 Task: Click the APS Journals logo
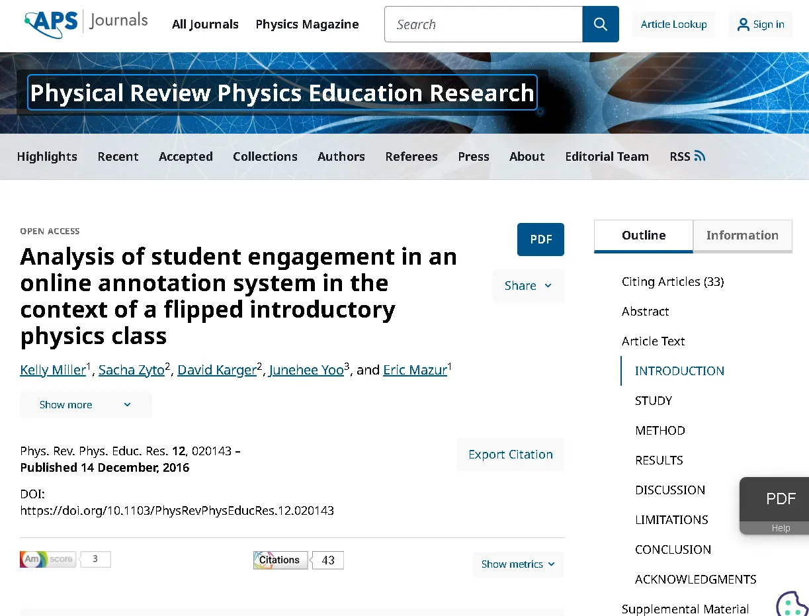pyautogui.click(x=86, y=23)
